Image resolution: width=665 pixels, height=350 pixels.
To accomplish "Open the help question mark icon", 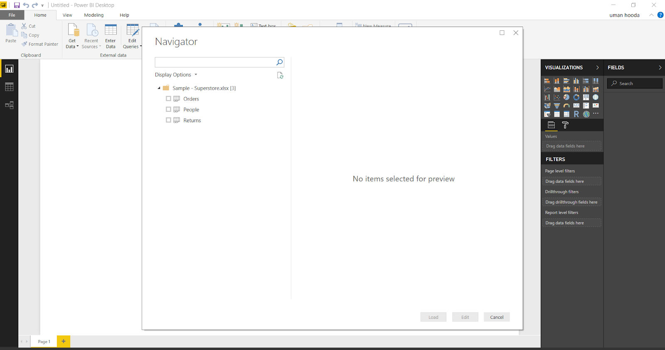I will 660,15.
